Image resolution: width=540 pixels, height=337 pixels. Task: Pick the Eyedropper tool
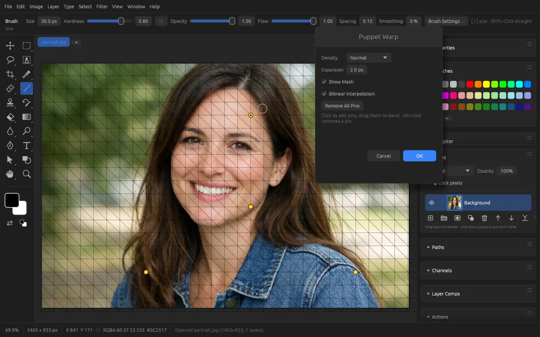[x=26, y=74]
